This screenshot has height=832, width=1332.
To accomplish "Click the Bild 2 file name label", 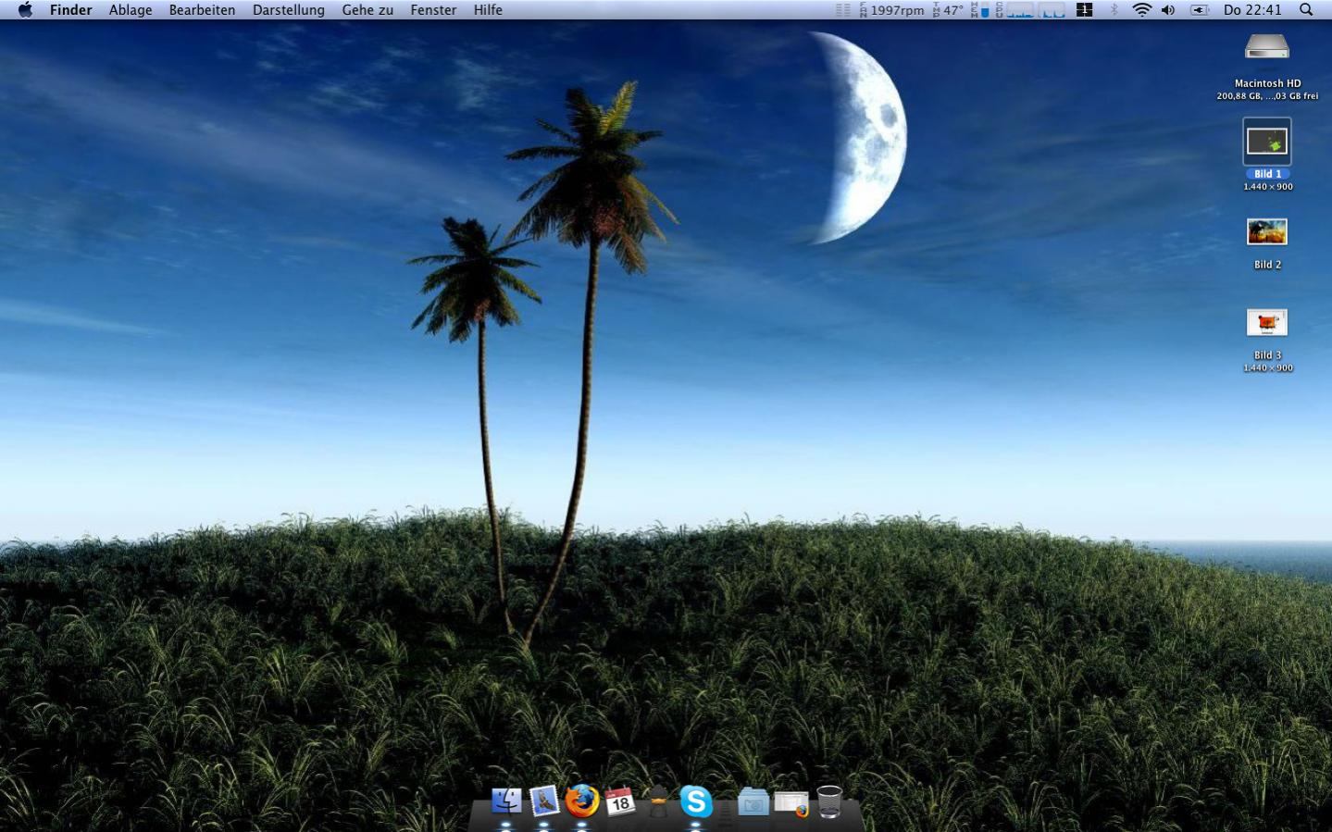I will click(x=1267, y=265).
